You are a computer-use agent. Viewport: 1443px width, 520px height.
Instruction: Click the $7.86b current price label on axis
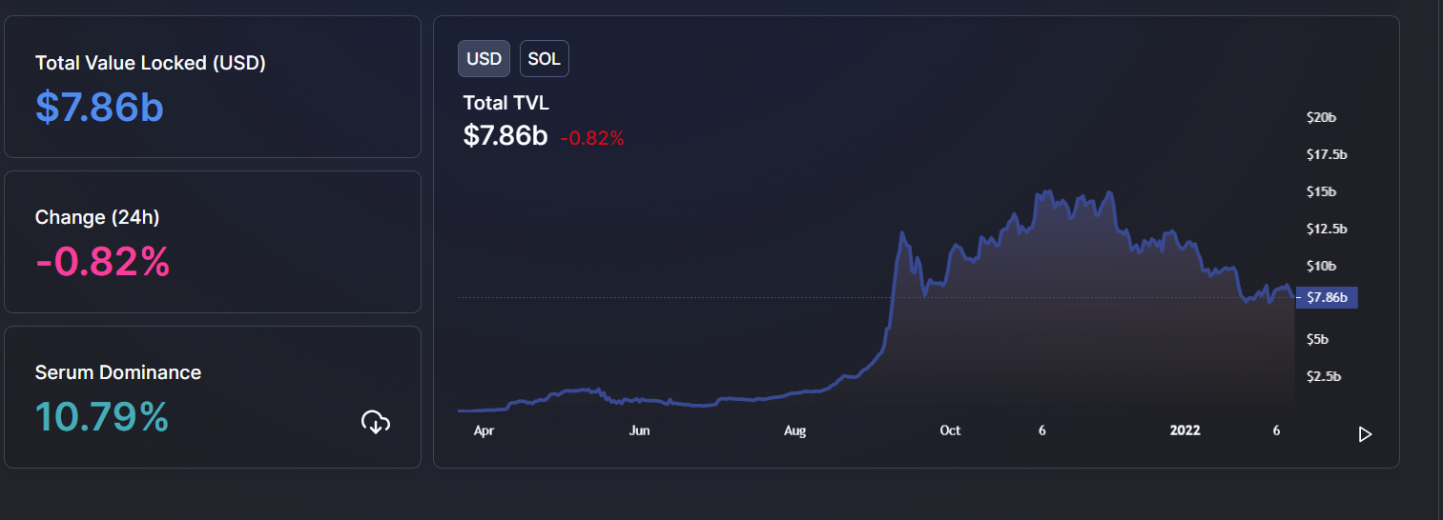pos(1327,298)
